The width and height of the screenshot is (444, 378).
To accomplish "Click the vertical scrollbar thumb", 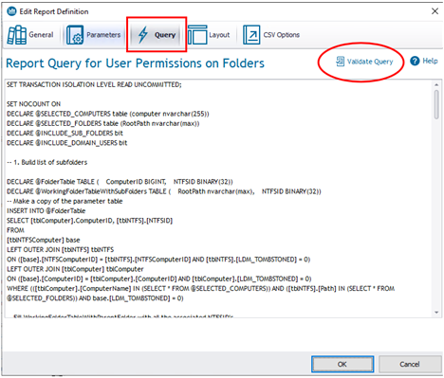I will coord(436,104).
